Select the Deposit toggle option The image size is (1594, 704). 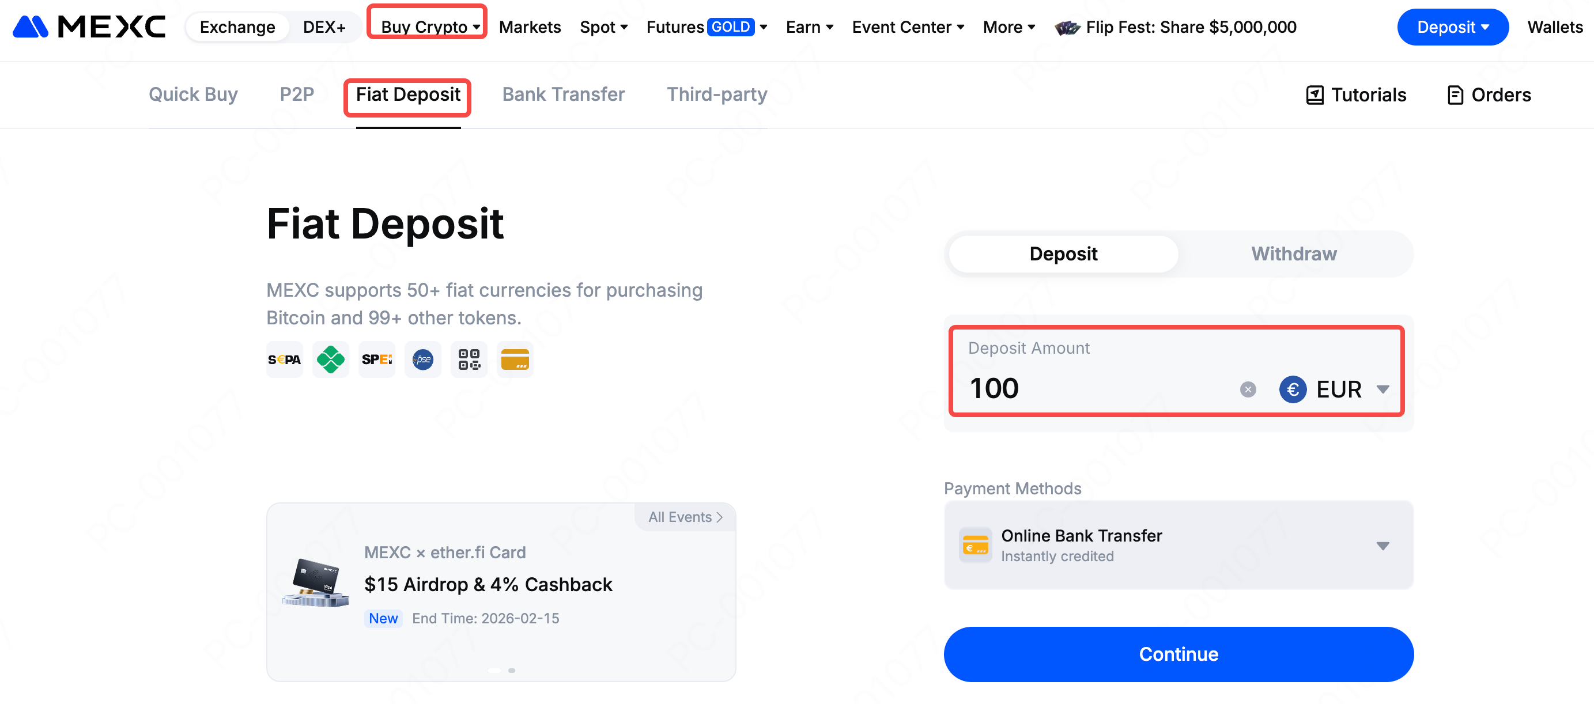point(1063,253)
